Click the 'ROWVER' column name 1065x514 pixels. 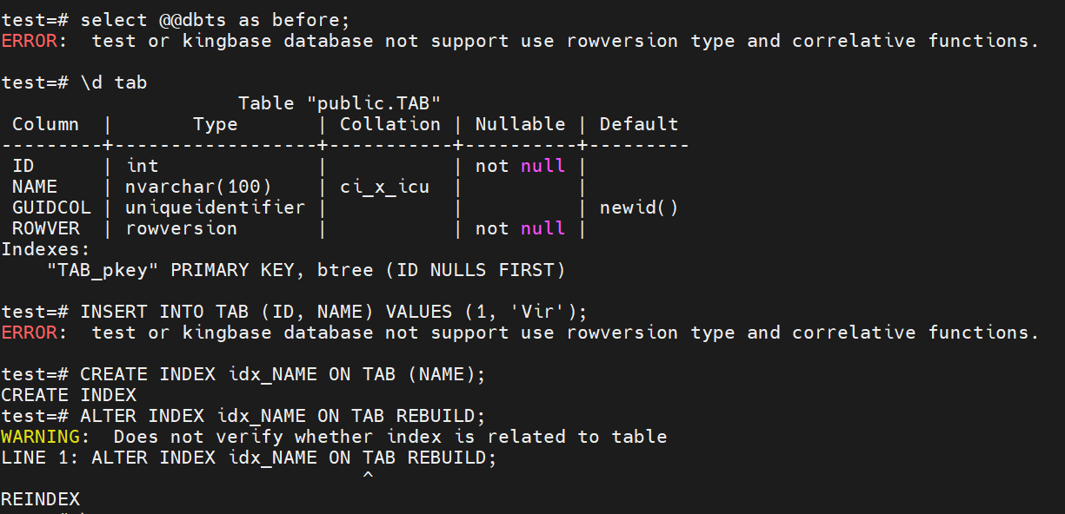(46, 228)
